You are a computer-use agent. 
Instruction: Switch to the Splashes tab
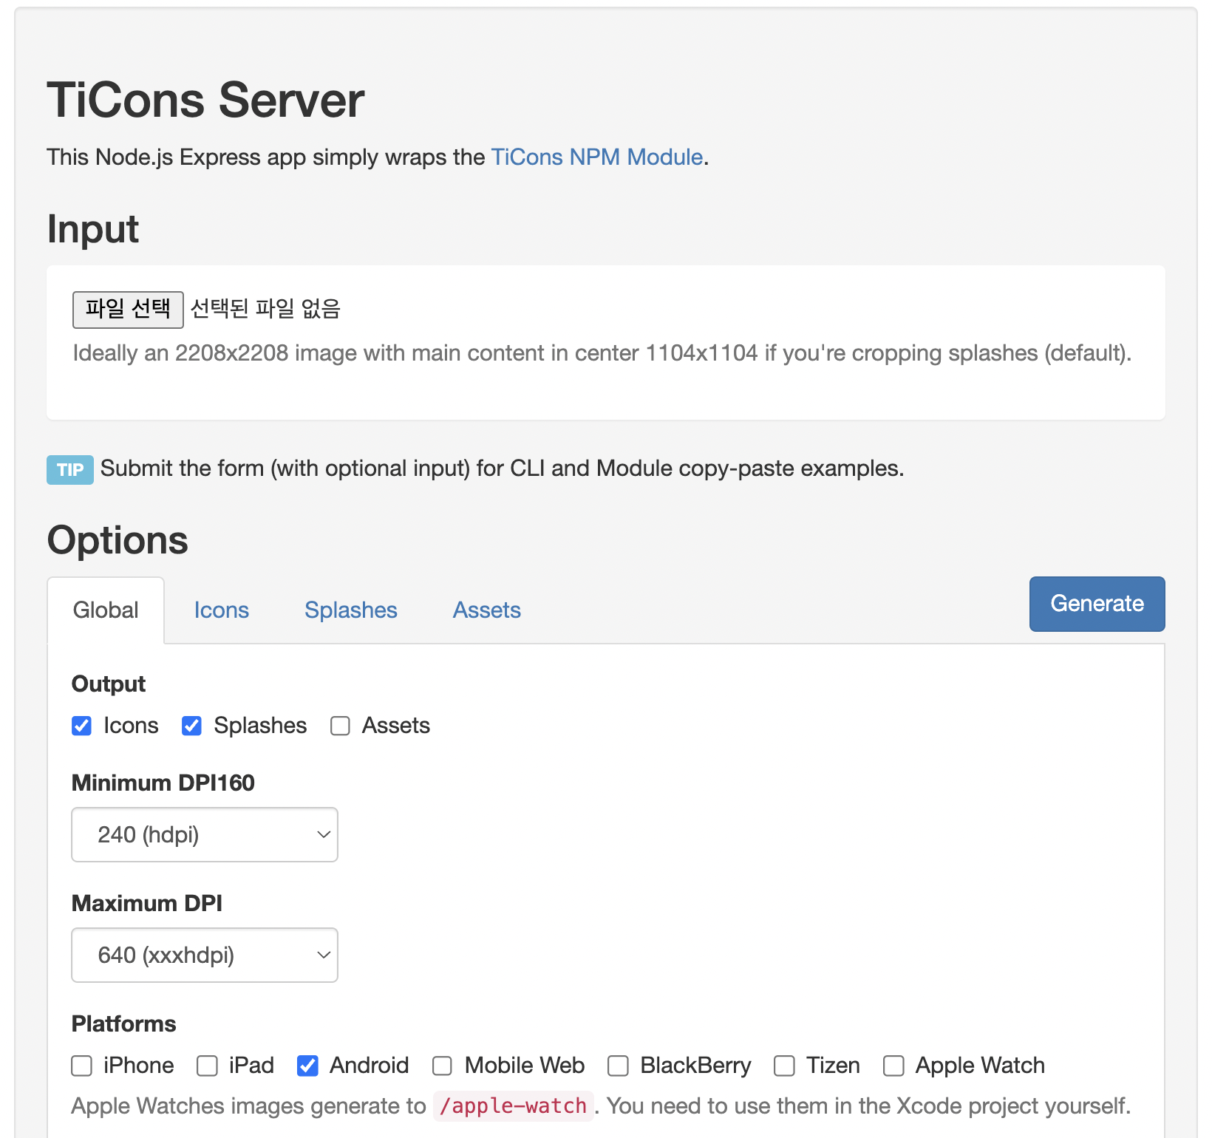pyautogui.click(x=351, y=610)
